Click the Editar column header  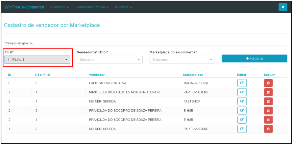(x=242, y=75)
